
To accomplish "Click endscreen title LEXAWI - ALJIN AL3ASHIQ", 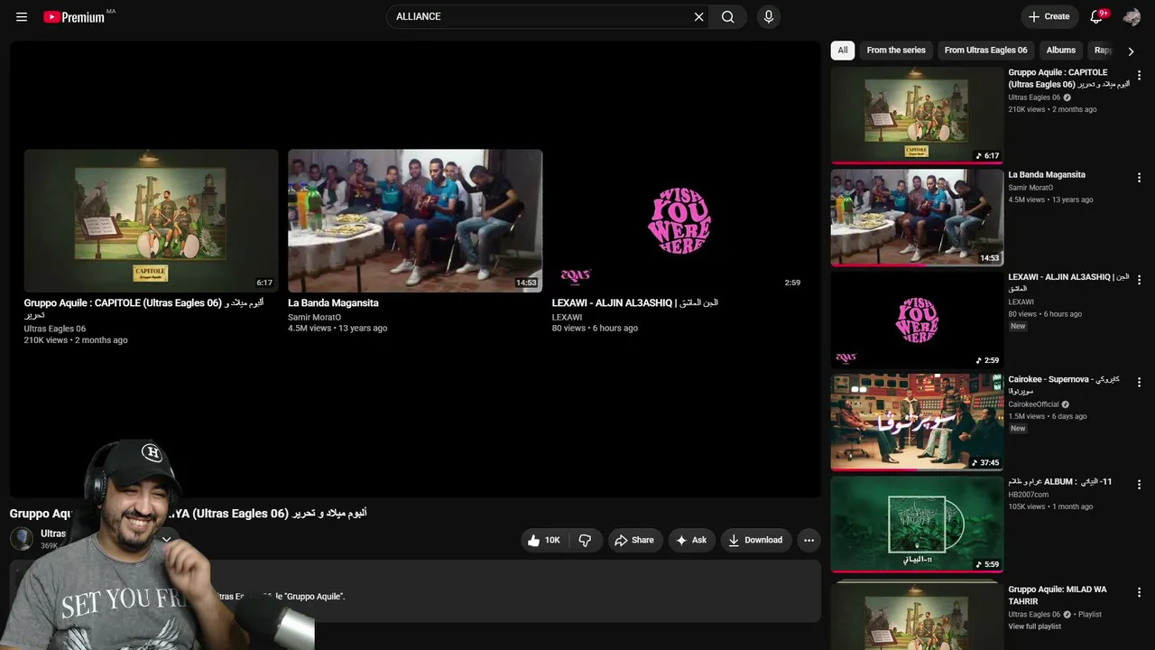I will click(x=635, y=303).
